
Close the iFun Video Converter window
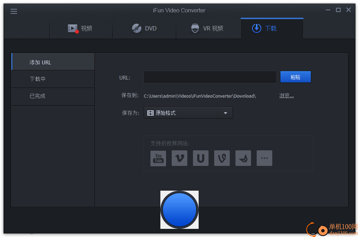click(x=348, y=10)
